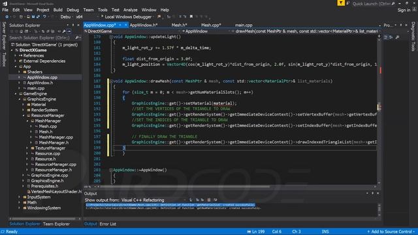Click the Sign in account avatar icon
The height and width of the screenshot is (235, 418).
[414, 9]
